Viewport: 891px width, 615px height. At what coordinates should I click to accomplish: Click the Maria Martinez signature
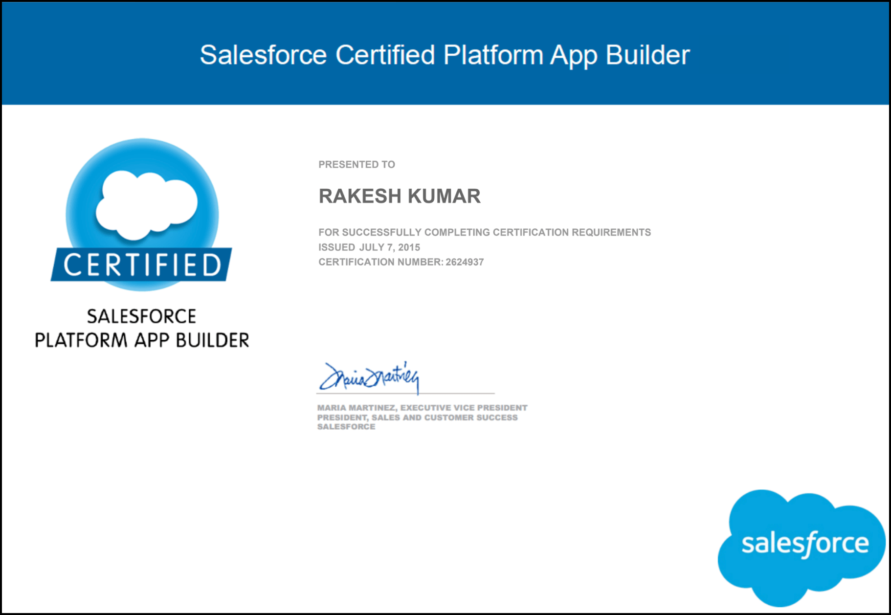[x=369, y=377]
